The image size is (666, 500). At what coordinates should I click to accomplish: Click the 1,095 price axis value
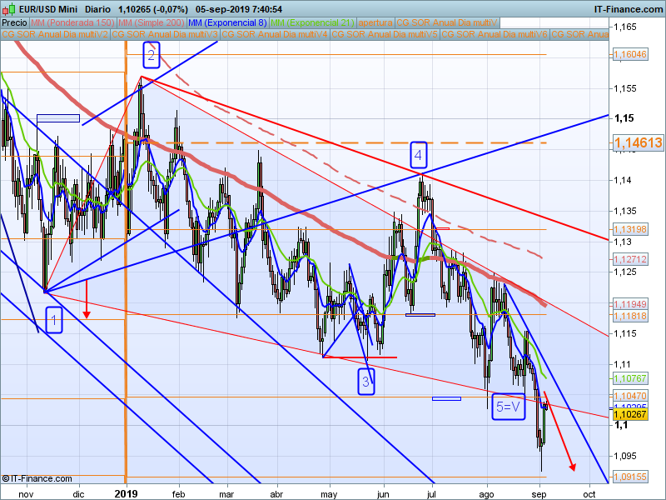click(x=625, y=456)
